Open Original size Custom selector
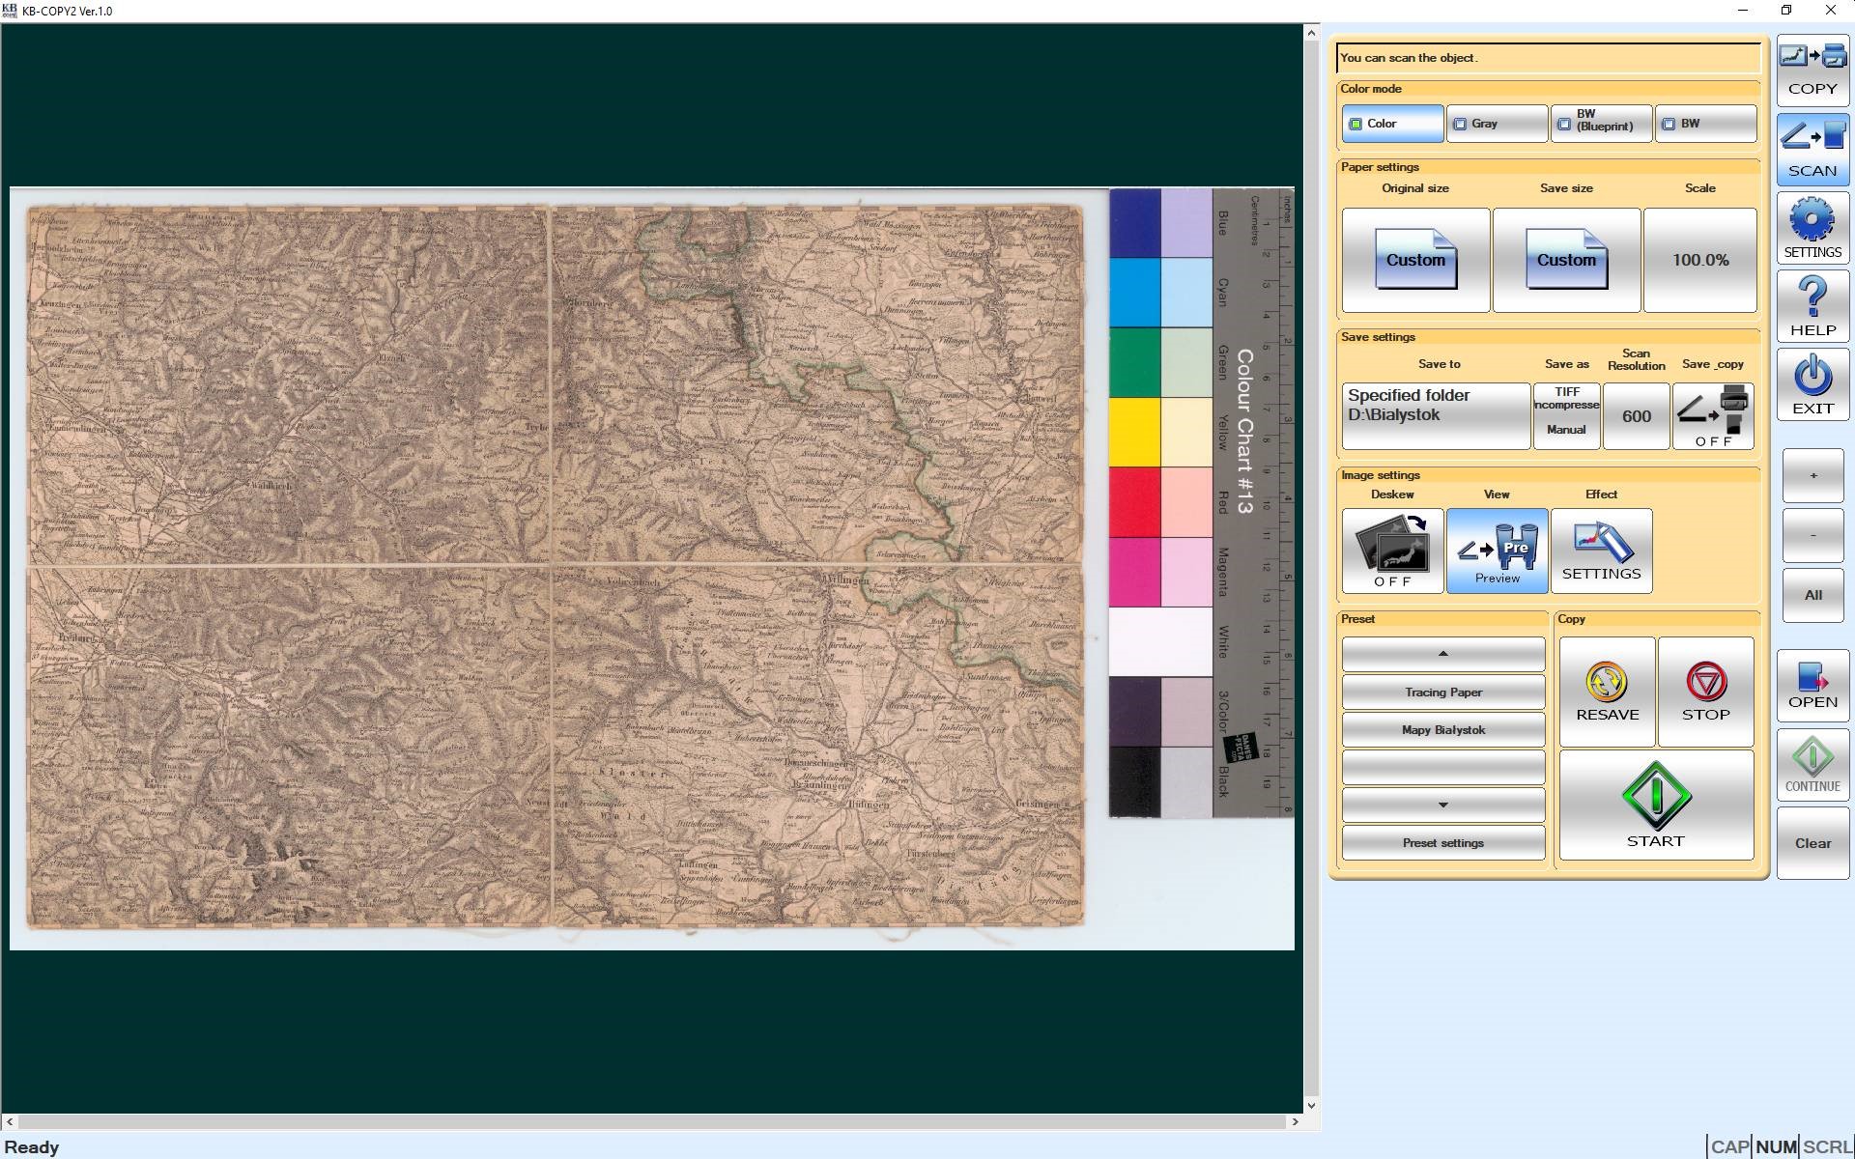 pos(1415,260)
